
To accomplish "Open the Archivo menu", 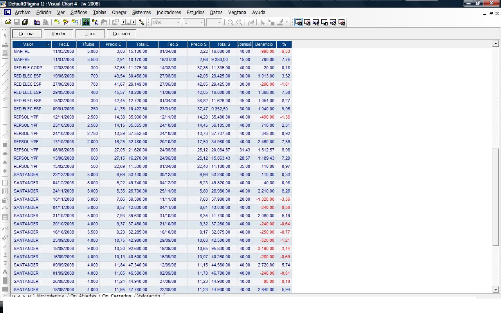I will pyautogui.click(x=23, y=13).
